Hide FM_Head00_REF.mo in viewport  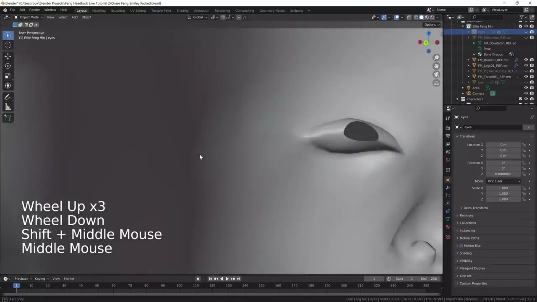coord(526,60)
